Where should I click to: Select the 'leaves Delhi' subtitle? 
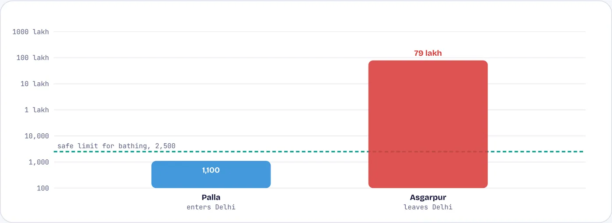coord(428,207)
